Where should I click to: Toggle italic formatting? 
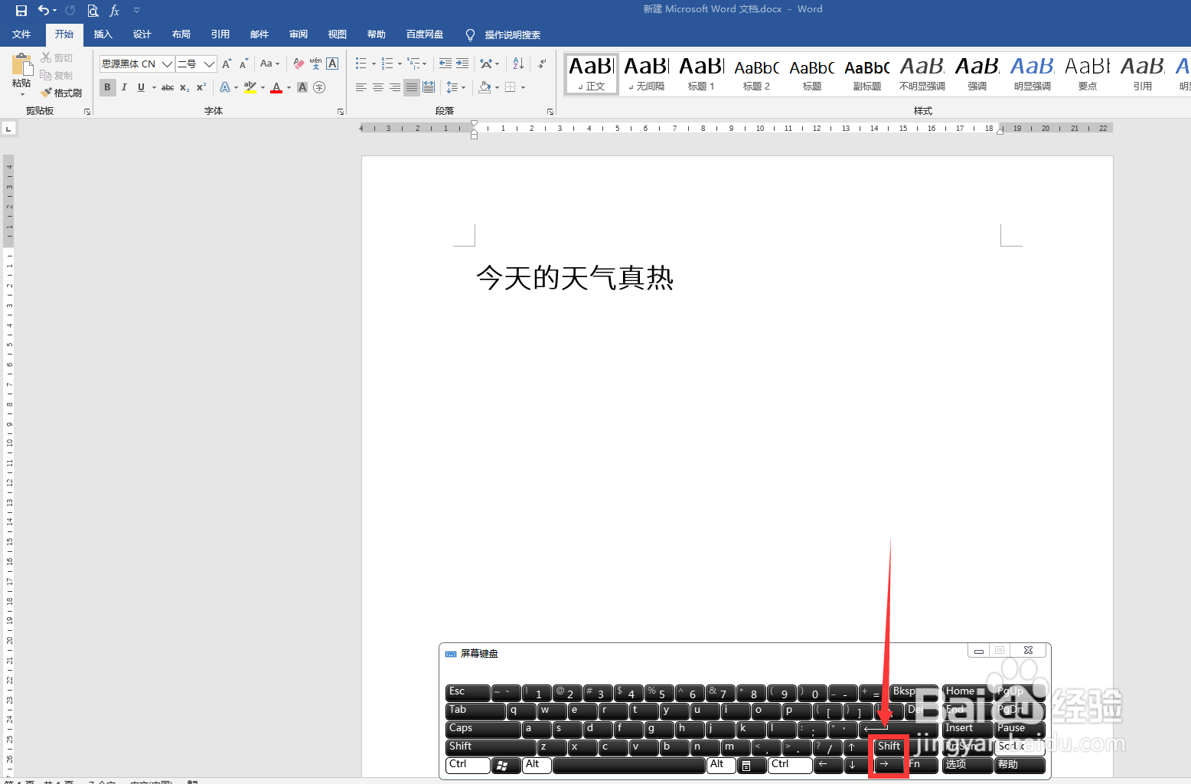click(x=123, y=87)
